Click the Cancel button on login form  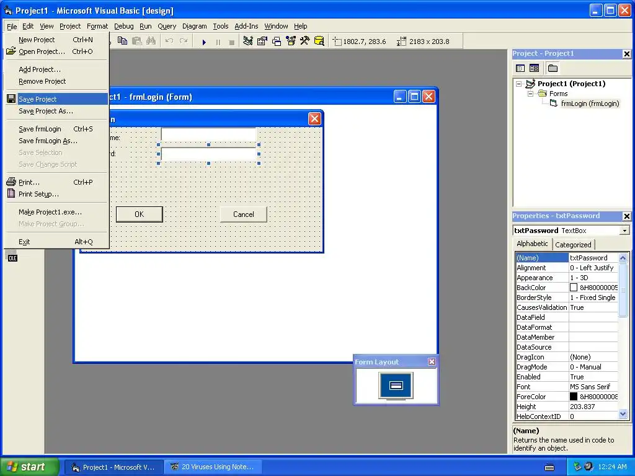click(243, 214)
